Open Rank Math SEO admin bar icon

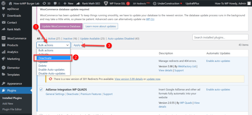pos(78,3)
